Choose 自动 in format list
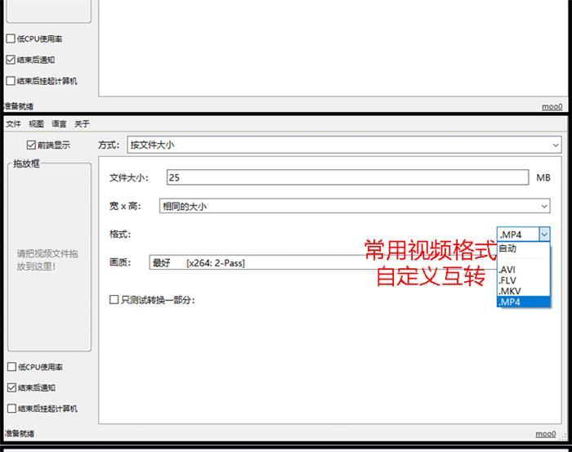 pyautogui.click(x=523, y=248)
